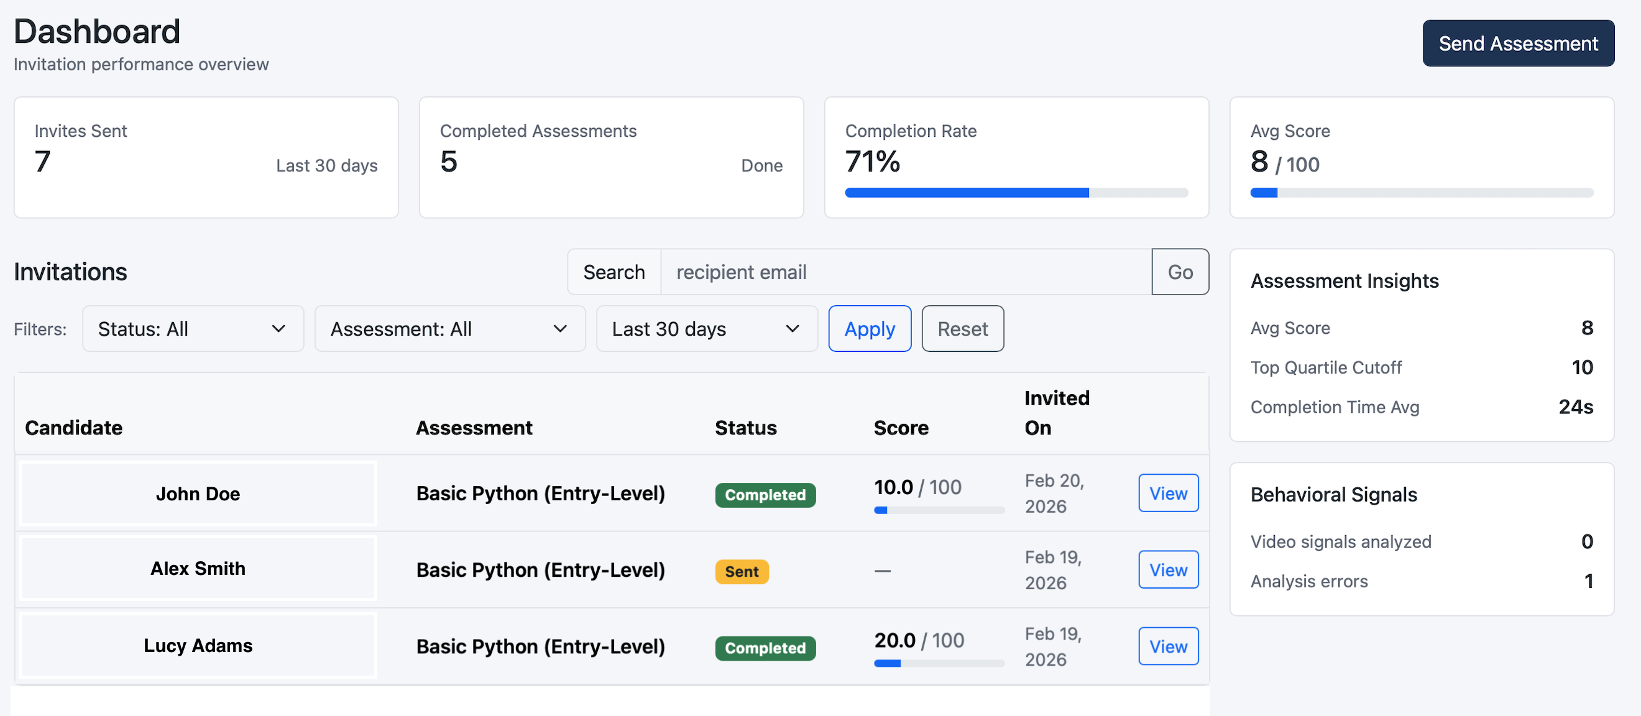The height and width of the screenshot is (716, 1641).
Task: Expand the Last 30 days date range selector
Action: point(706,329)
